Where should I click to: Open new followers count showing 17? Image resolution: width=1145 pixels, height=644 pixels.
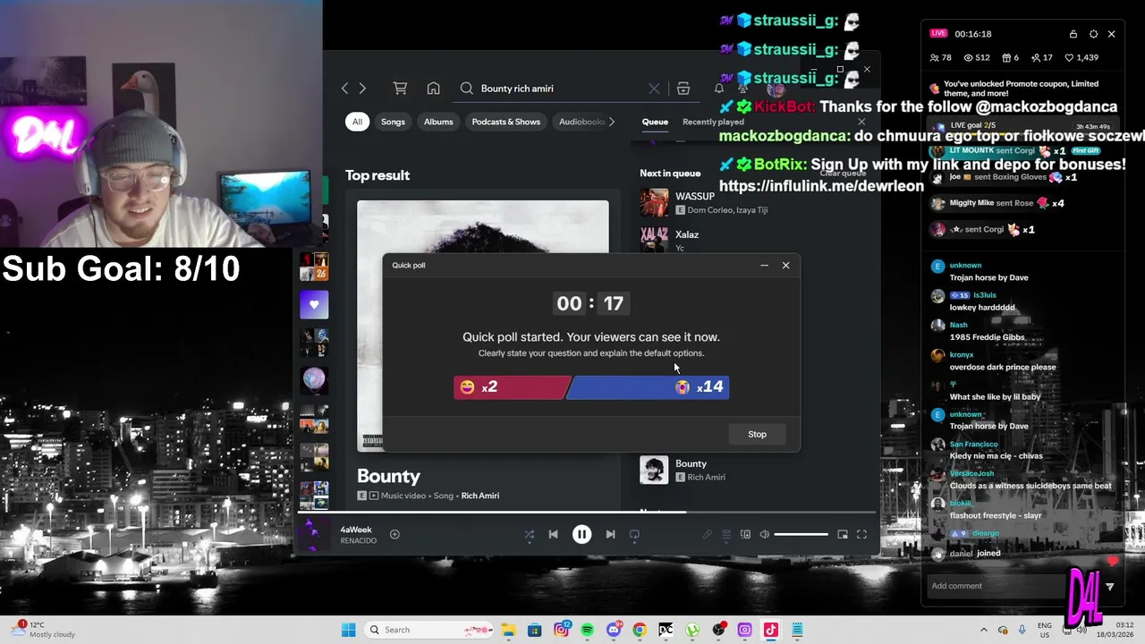1042,57
